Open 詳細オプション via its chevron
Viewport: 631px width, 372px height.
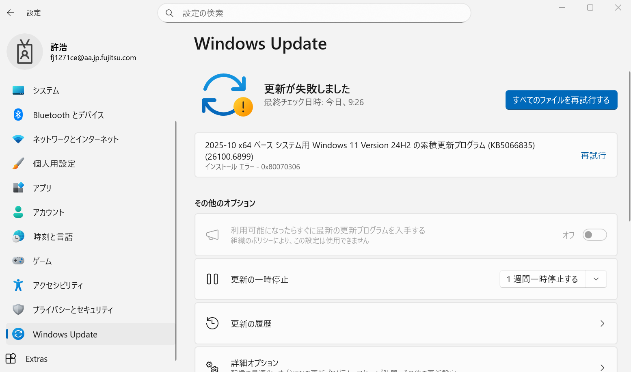[x=603, y=367]
